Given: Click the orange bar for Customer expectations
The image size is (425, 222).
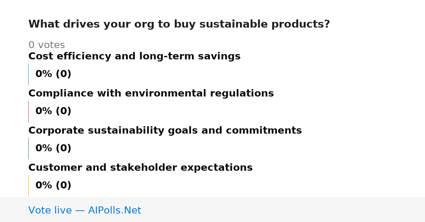Looking at the screenshot, I should tap(28, 186).
